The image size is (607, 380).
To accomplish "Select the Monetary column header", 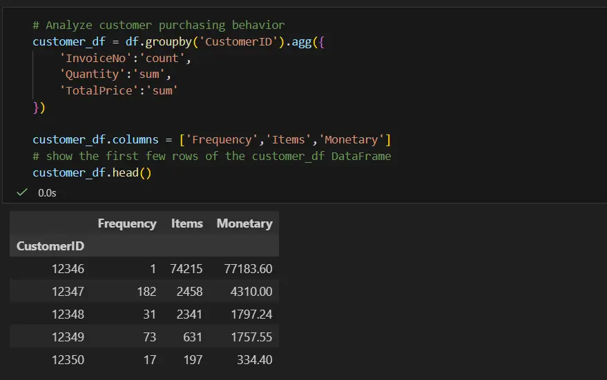I will click(x=244, y=223).
